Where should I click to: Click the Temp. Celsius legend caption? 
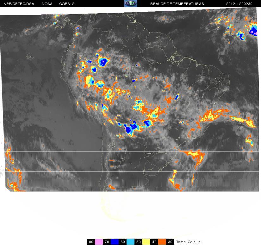click(188, 242)
